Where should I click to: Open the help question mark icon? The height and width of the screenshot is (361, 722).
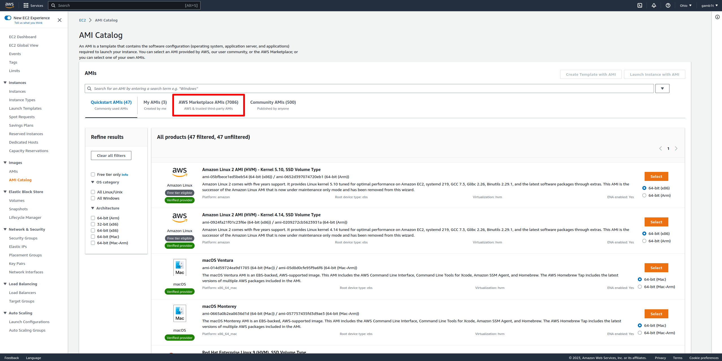click(x=668, y=5)
